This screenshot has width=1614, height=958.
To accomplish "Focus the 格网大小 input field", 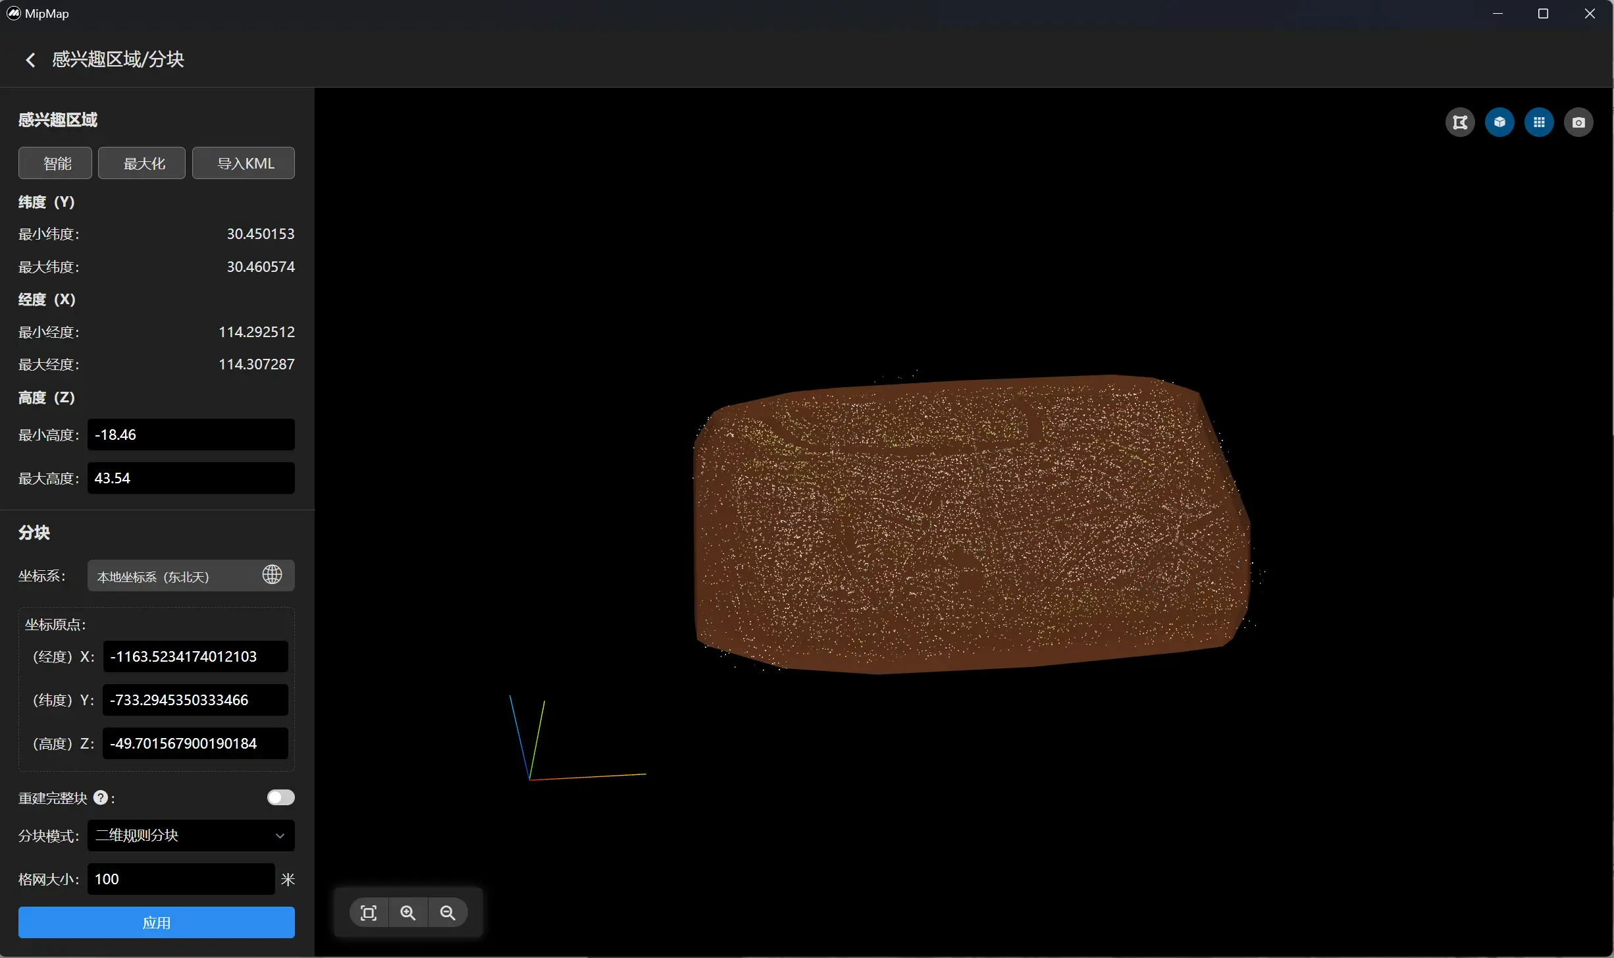I will click(x=181, y=879).
